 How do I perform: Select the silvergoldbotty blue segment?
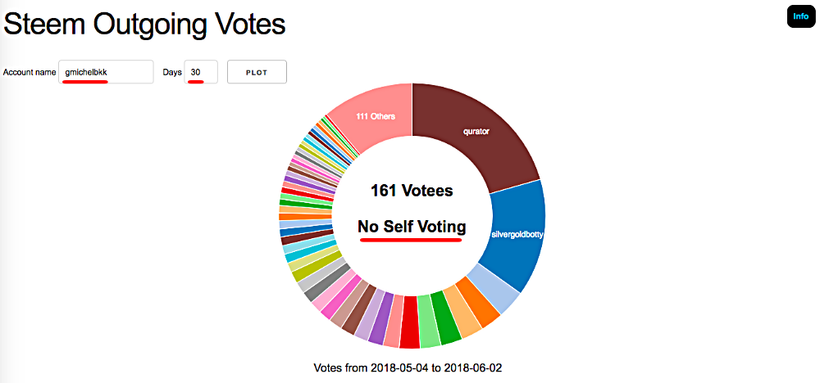tap(517, 235)
